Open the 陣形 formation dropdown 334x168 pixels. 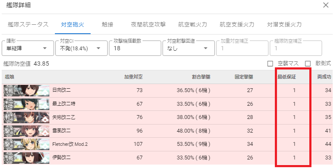tap(28, 48)
